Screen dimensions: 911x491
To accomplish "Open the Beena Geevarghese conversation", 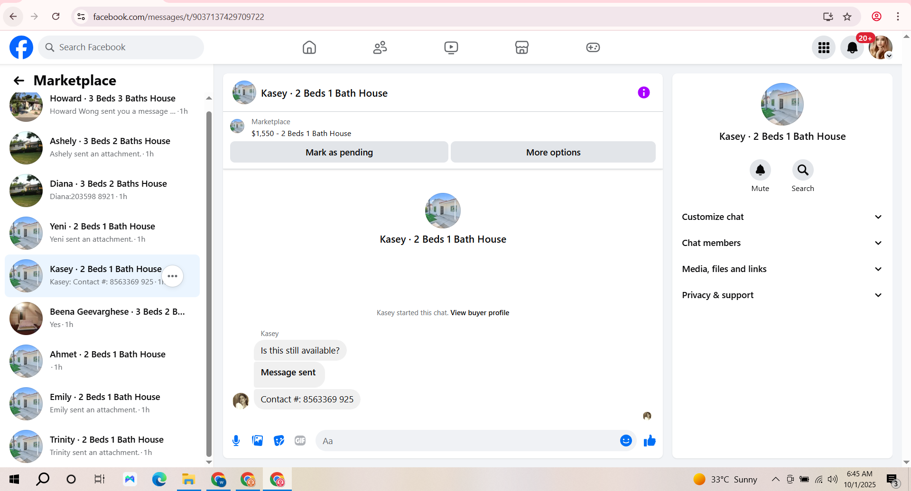I will coord(102,318).
